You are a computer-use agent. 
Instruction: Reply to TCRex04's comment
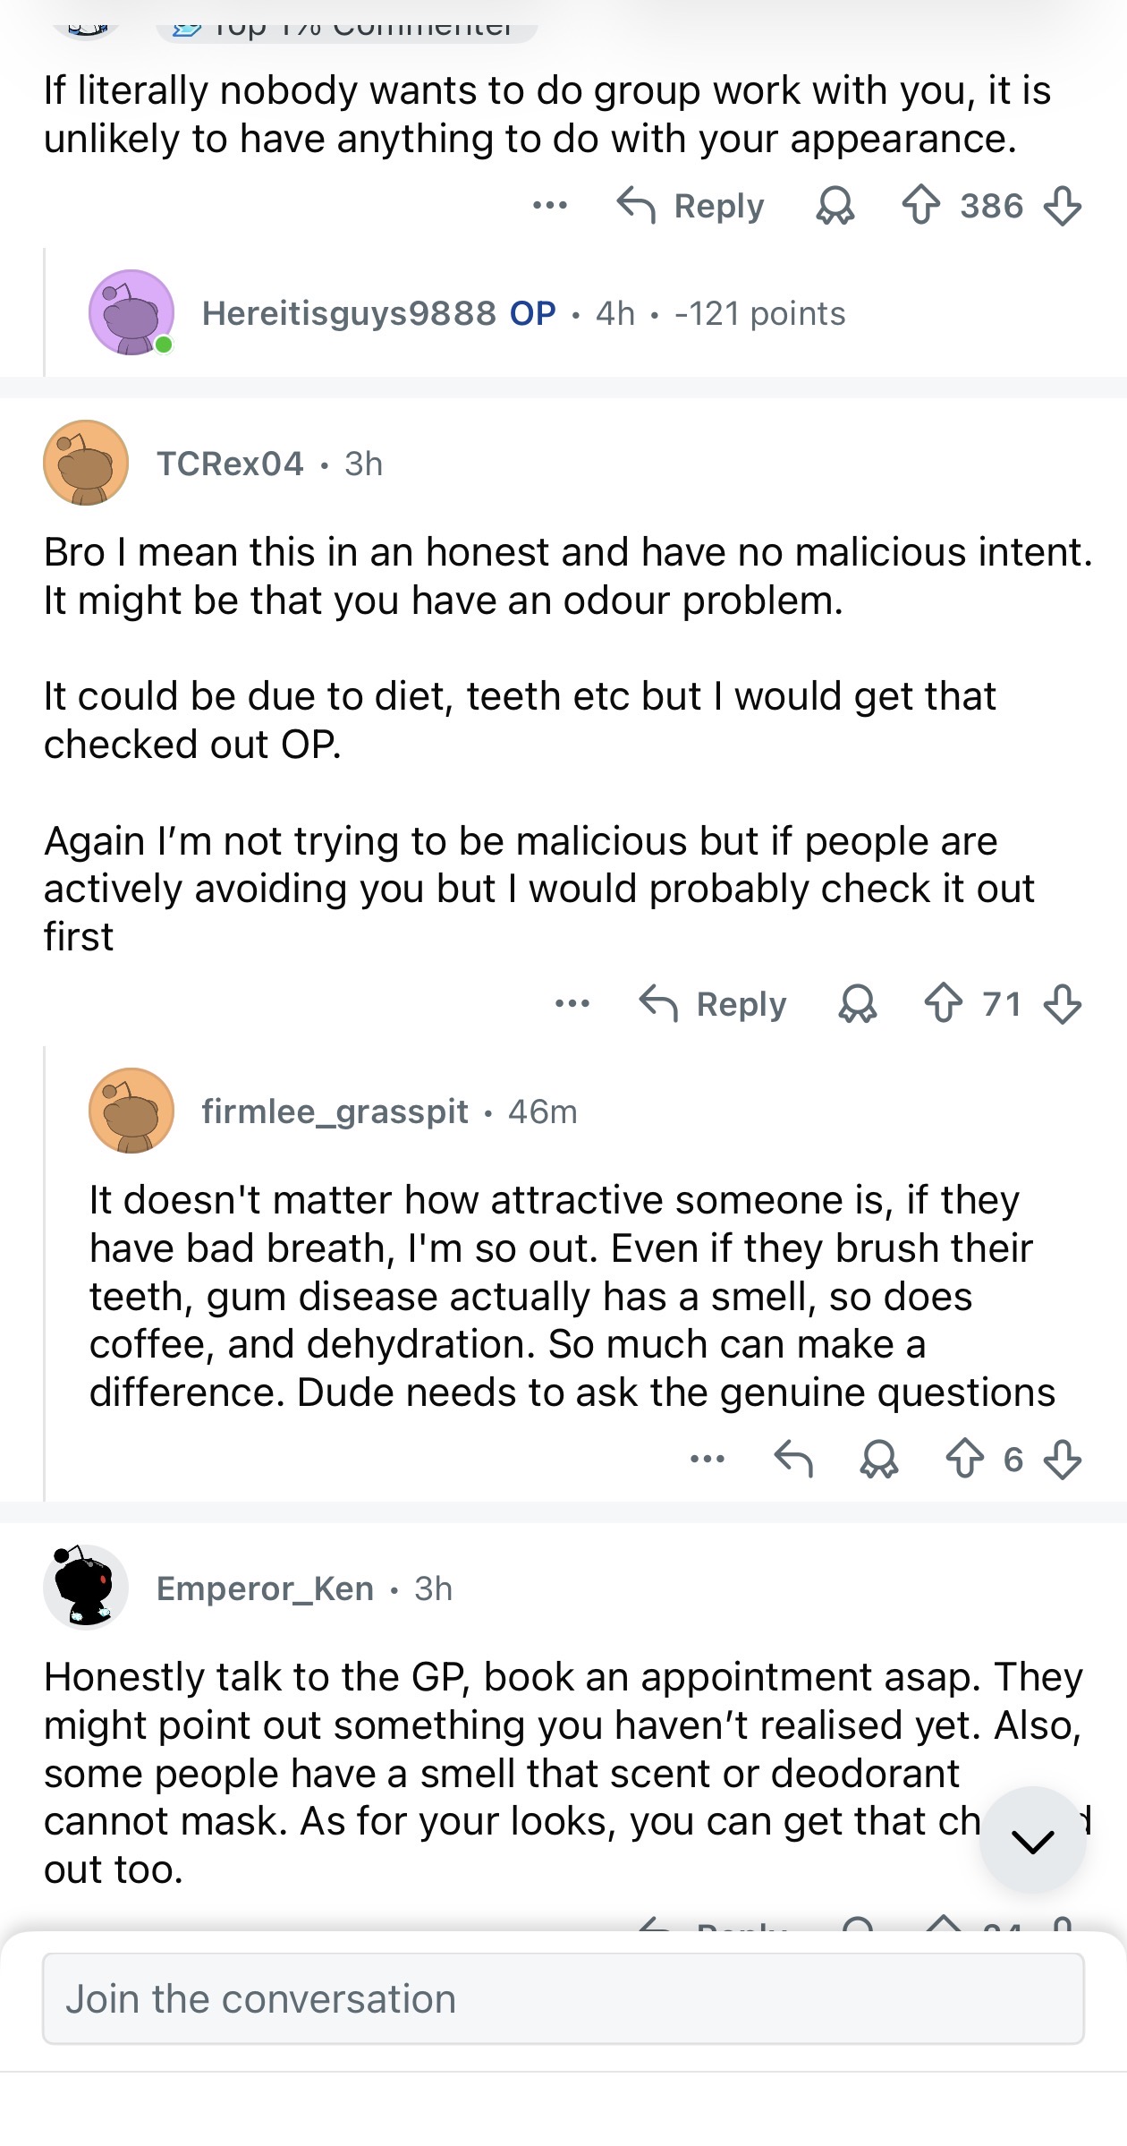(713, 1004)
